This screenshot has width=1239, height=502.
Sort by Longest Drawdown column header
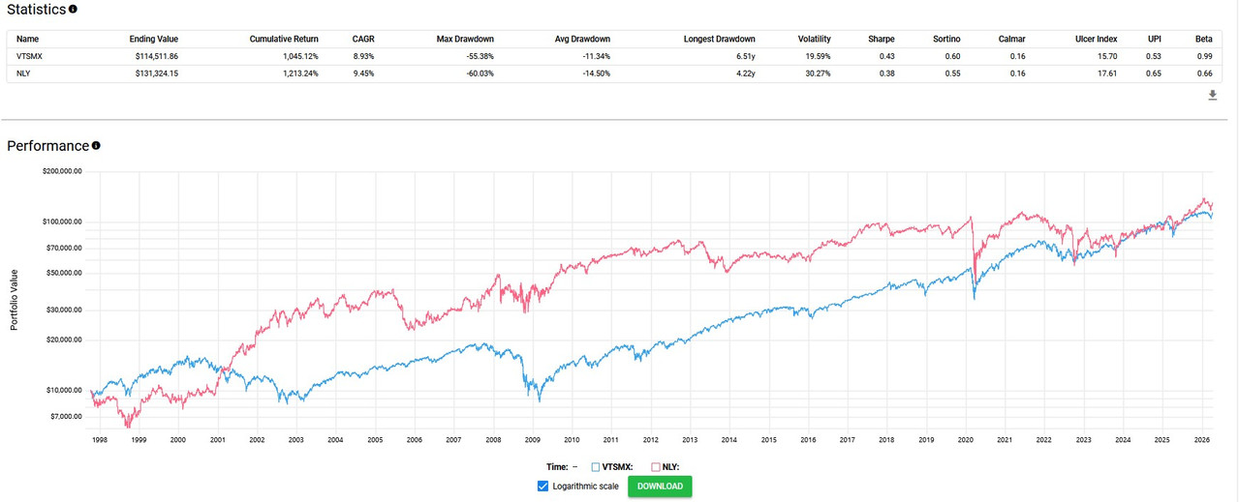tap(720, 39)
